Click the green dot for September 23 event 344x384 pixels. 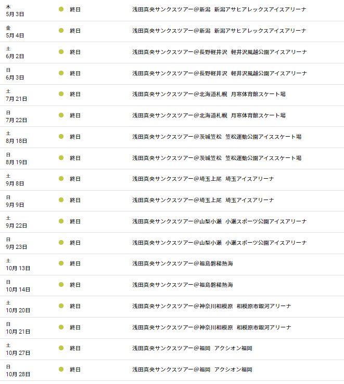[x=61, y=243]
